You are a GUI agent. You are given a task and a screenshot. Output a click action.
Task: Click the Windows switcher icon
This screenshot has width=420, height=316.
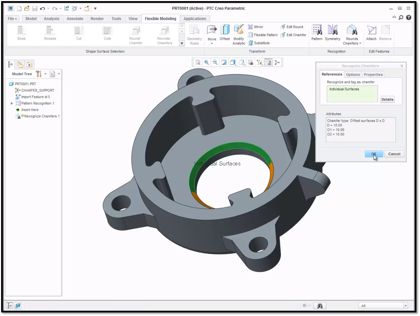[74, 9]
